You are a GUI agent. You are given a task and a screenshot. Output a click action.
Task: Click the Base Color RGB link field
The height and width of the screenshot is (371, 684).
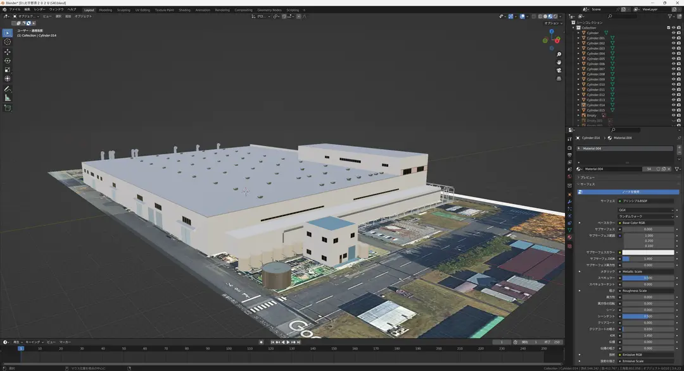pos(645,223)
